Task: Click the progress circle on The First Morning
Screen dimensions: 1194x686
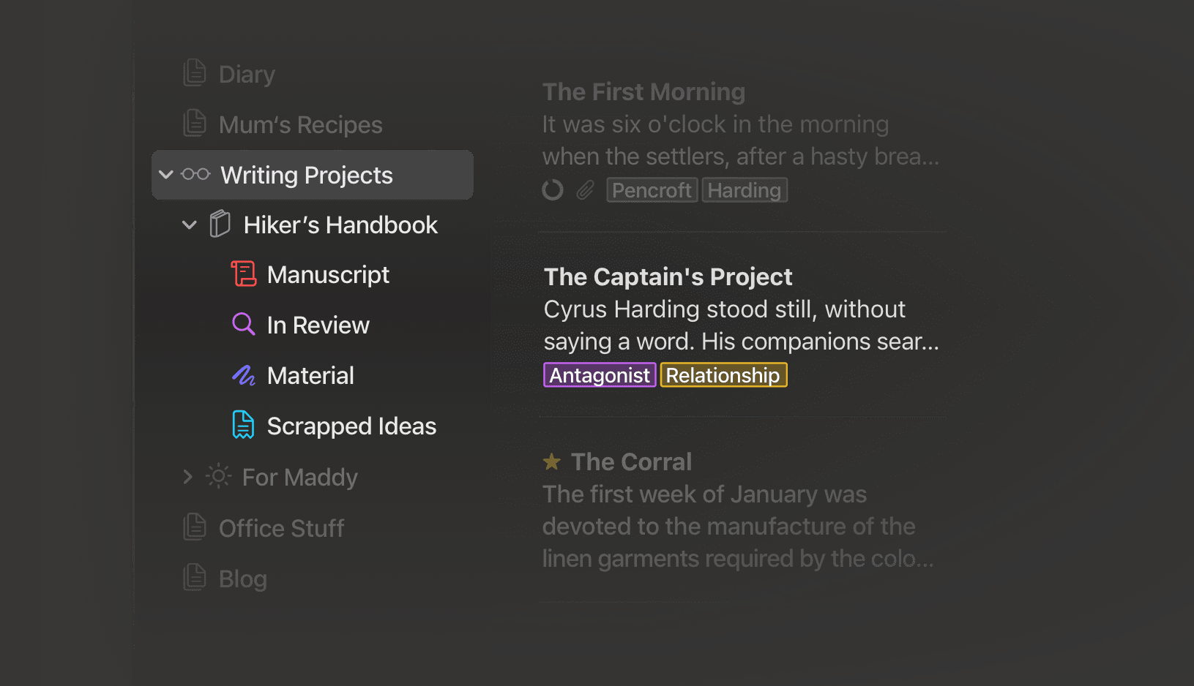Action: (553, 190)
